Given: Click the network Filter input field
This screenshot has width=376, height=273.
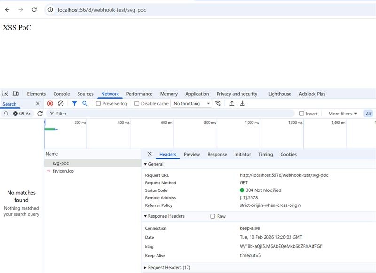Looking at the screenshot, I should [170, 114].
